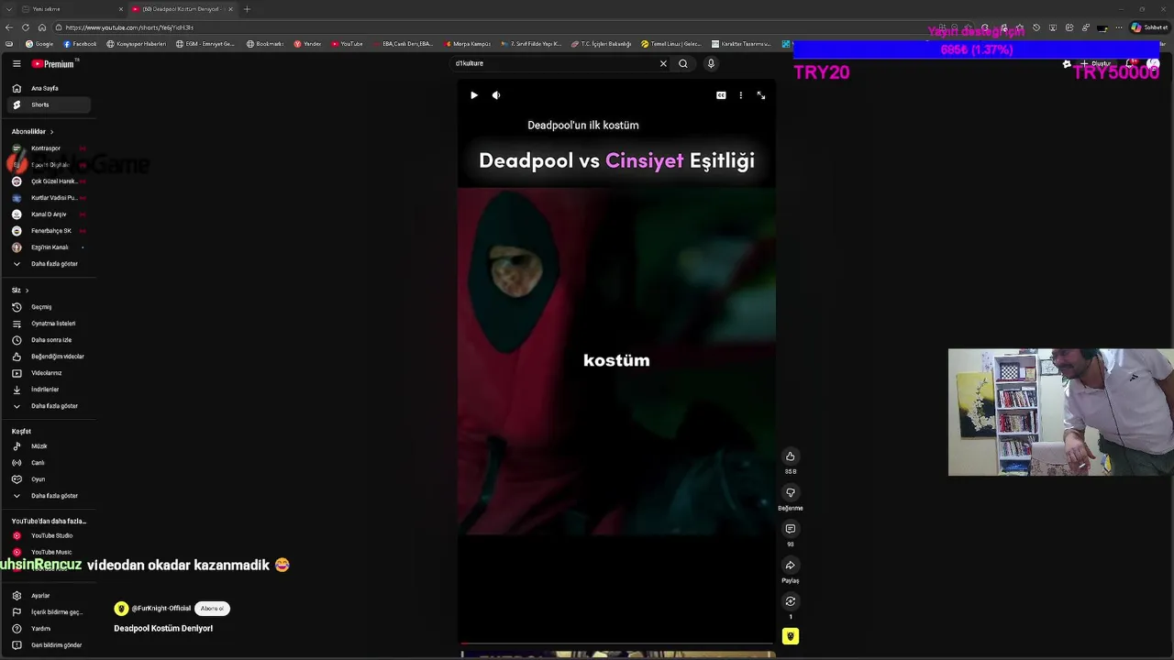1174x660 pixels.
Task: Open Müzik under Keşfet
Action: click(x=48, y=446)
